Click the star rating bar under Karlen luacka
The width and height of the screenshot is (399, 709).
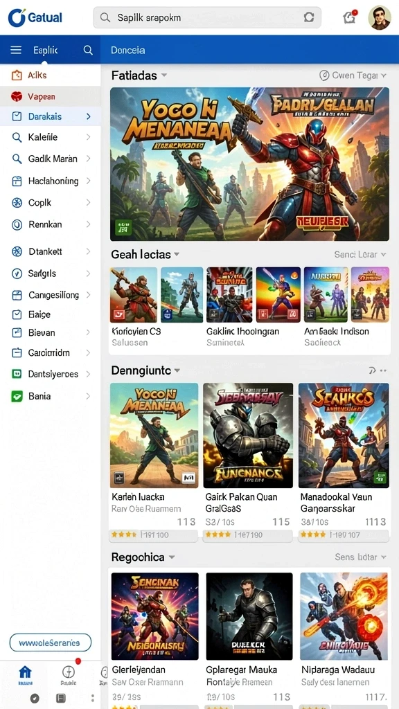[x=154, y=535]
